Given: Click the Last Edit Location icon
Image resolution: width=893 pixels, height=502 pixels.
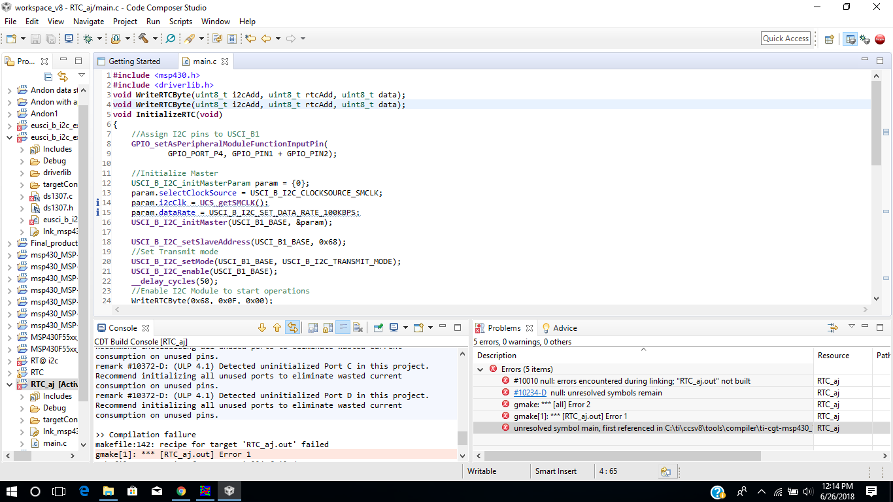Looking at the screenshot, I should coord(250,39).
